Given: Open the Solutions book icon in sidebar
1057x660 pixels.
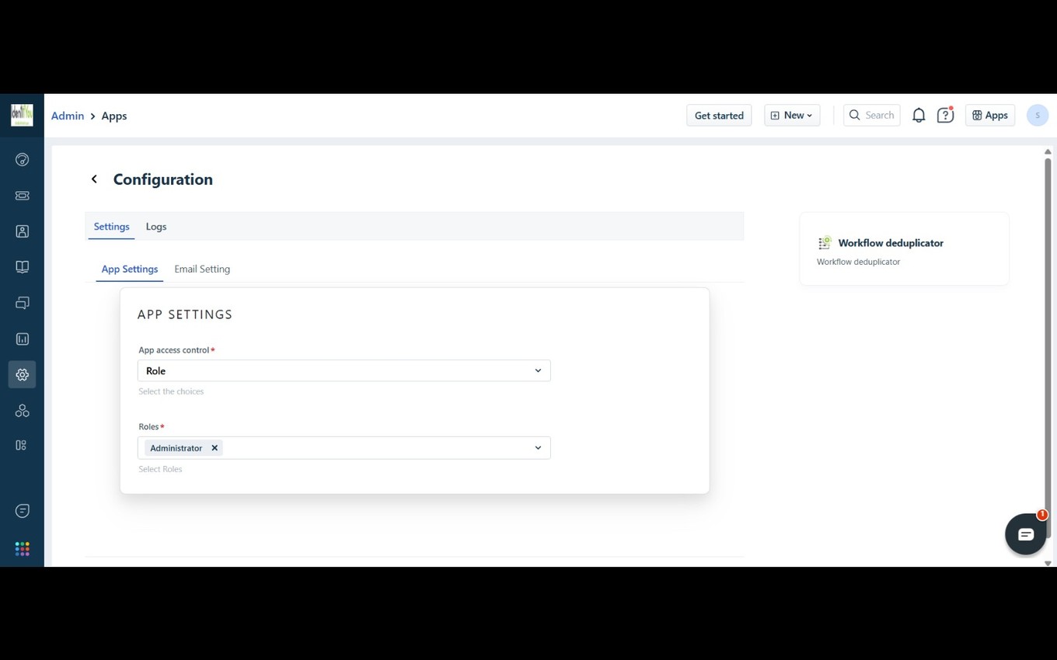Looking at the screenshot, I should point(22,267).
